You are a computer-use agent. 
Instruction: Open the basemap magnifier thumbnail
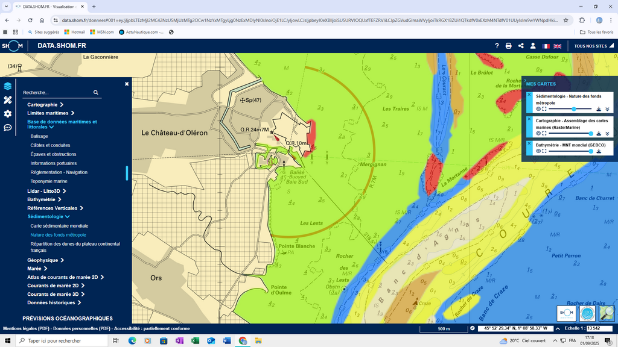[x=607, y=313]
